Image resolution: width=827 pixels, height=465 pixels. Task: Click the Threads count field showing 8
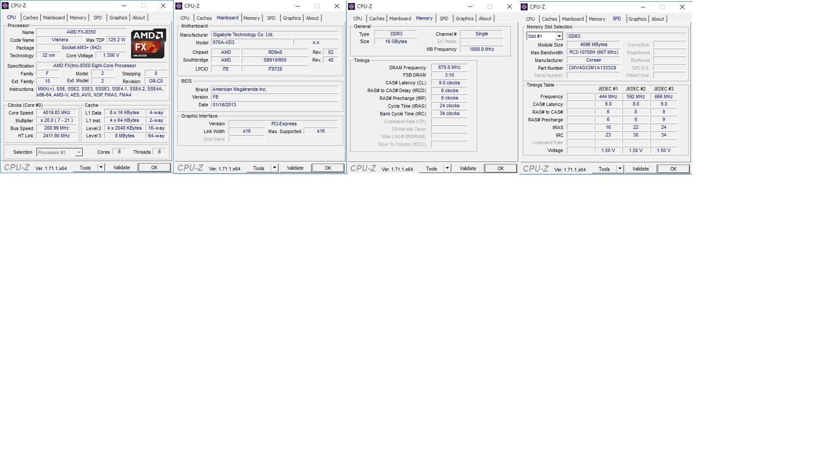click(x=159, y=152)
